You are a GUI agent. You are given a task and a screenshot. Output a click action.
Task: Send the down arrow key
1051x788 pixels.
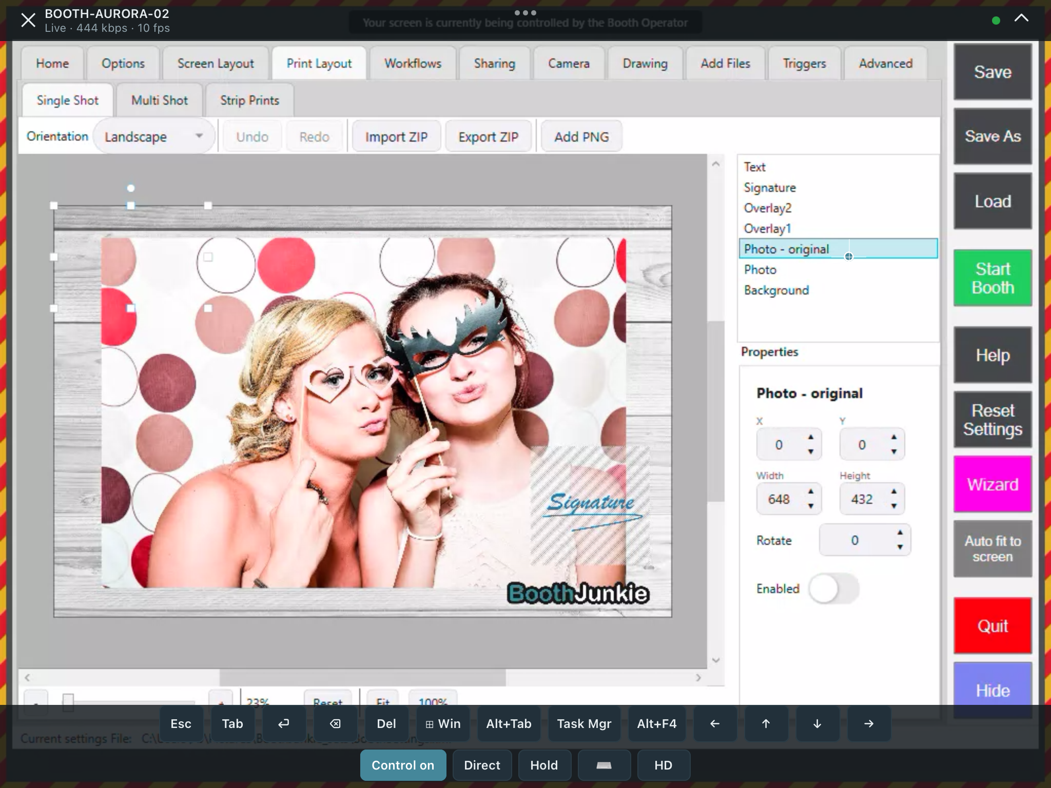[818, 723]
